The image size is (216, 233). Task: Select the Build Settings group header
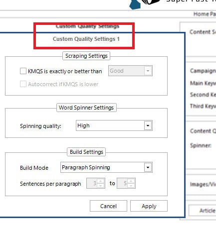click(86, 152)
